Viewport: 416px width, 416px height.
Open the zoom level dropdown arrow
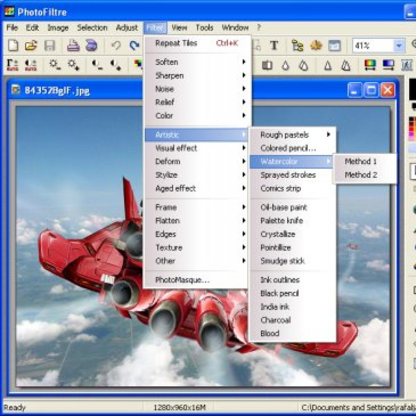point(399,45)
